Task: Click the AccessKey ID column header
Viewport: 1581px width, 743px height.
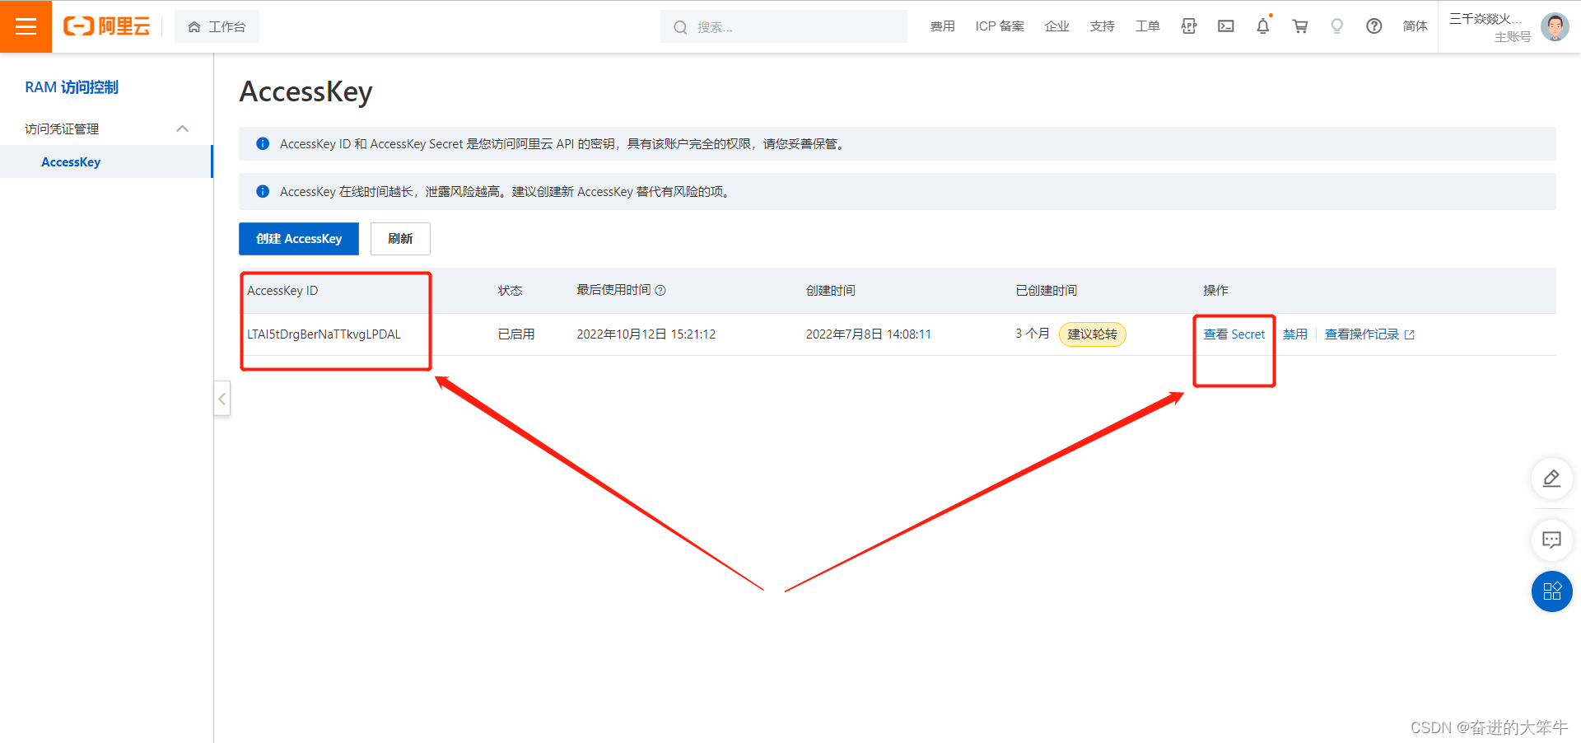Action: click(x=282, y=290)
